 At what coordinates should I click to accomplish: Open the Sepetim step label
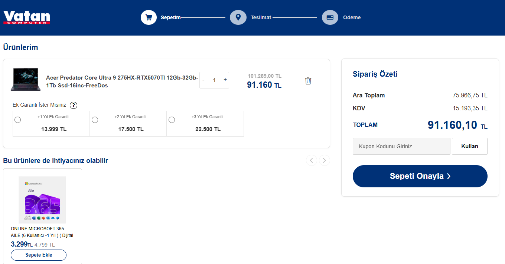pyautogui.click(x=170, y=17)
